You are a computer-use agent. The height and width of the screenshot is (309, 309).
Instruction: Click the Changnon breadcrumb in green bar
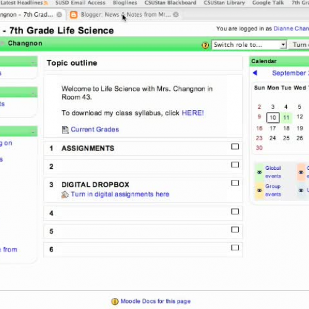click(25, 43)
